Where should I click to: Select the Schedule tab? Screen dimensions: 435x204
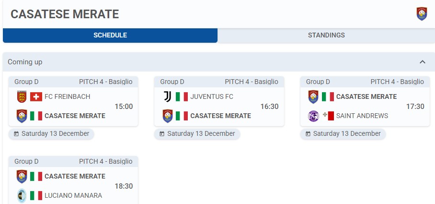pos(110,36)
